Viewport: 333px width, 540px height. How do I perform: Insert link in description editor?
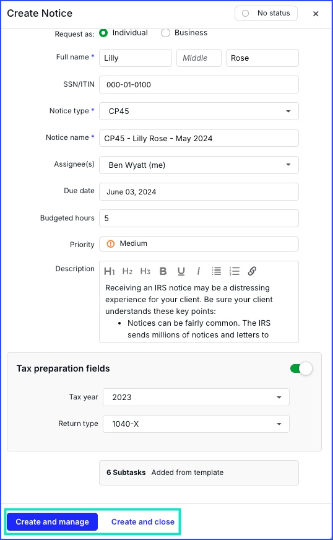252,271
